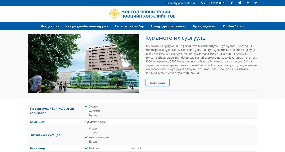Open the Facebook icon in top bar
The width and height of the screenshot is (285, 152).
pyautogui.click(x=232, y=3)
